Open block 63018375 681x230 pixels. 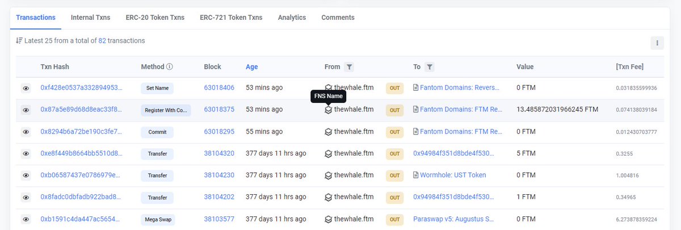click(x=219, y=110)
